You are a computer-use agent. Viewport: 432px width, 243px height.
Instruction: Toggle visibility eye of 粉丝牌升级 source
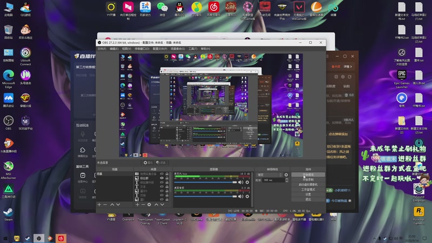click(x=161, y=183)
